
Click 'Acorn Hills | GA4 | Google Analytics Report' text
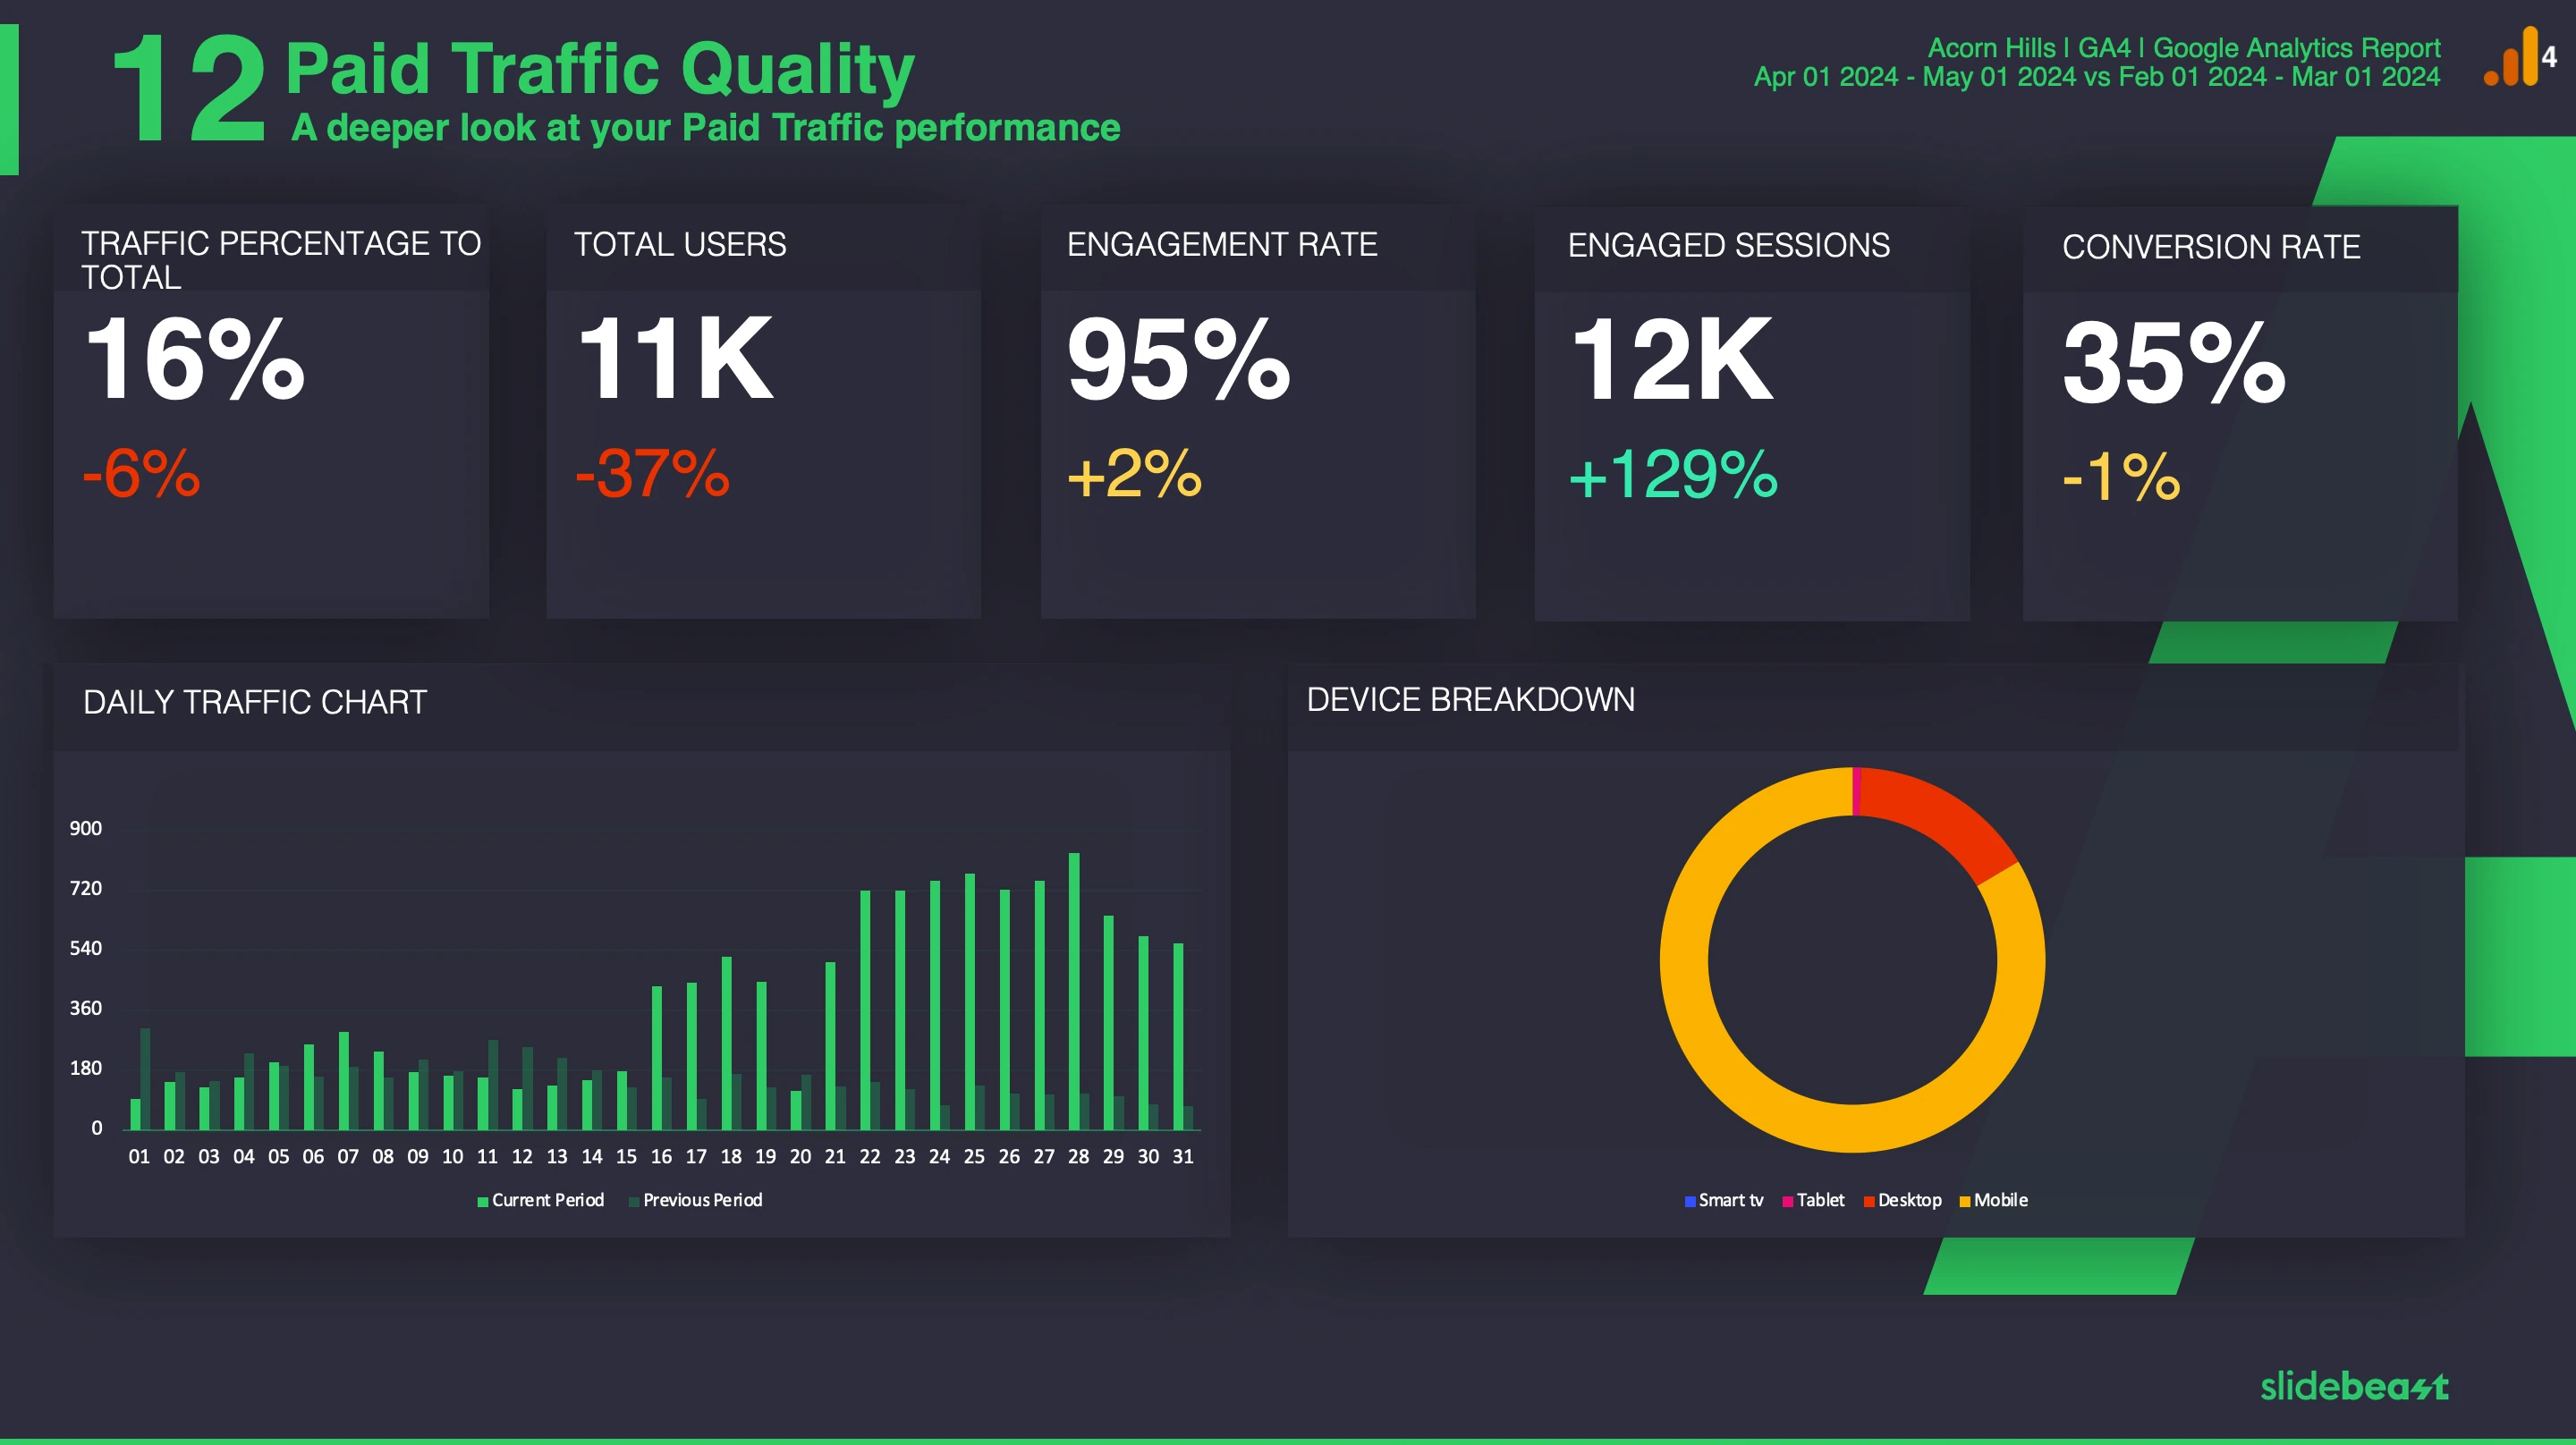(x=2184, y=48)
